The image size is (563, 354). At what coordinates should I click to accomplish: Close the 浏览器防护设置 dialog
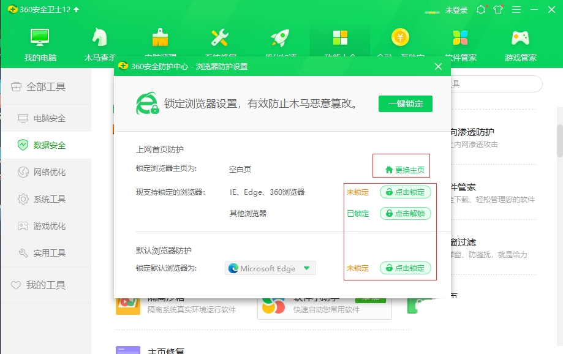pyautogui.click(x=438, y=66)
